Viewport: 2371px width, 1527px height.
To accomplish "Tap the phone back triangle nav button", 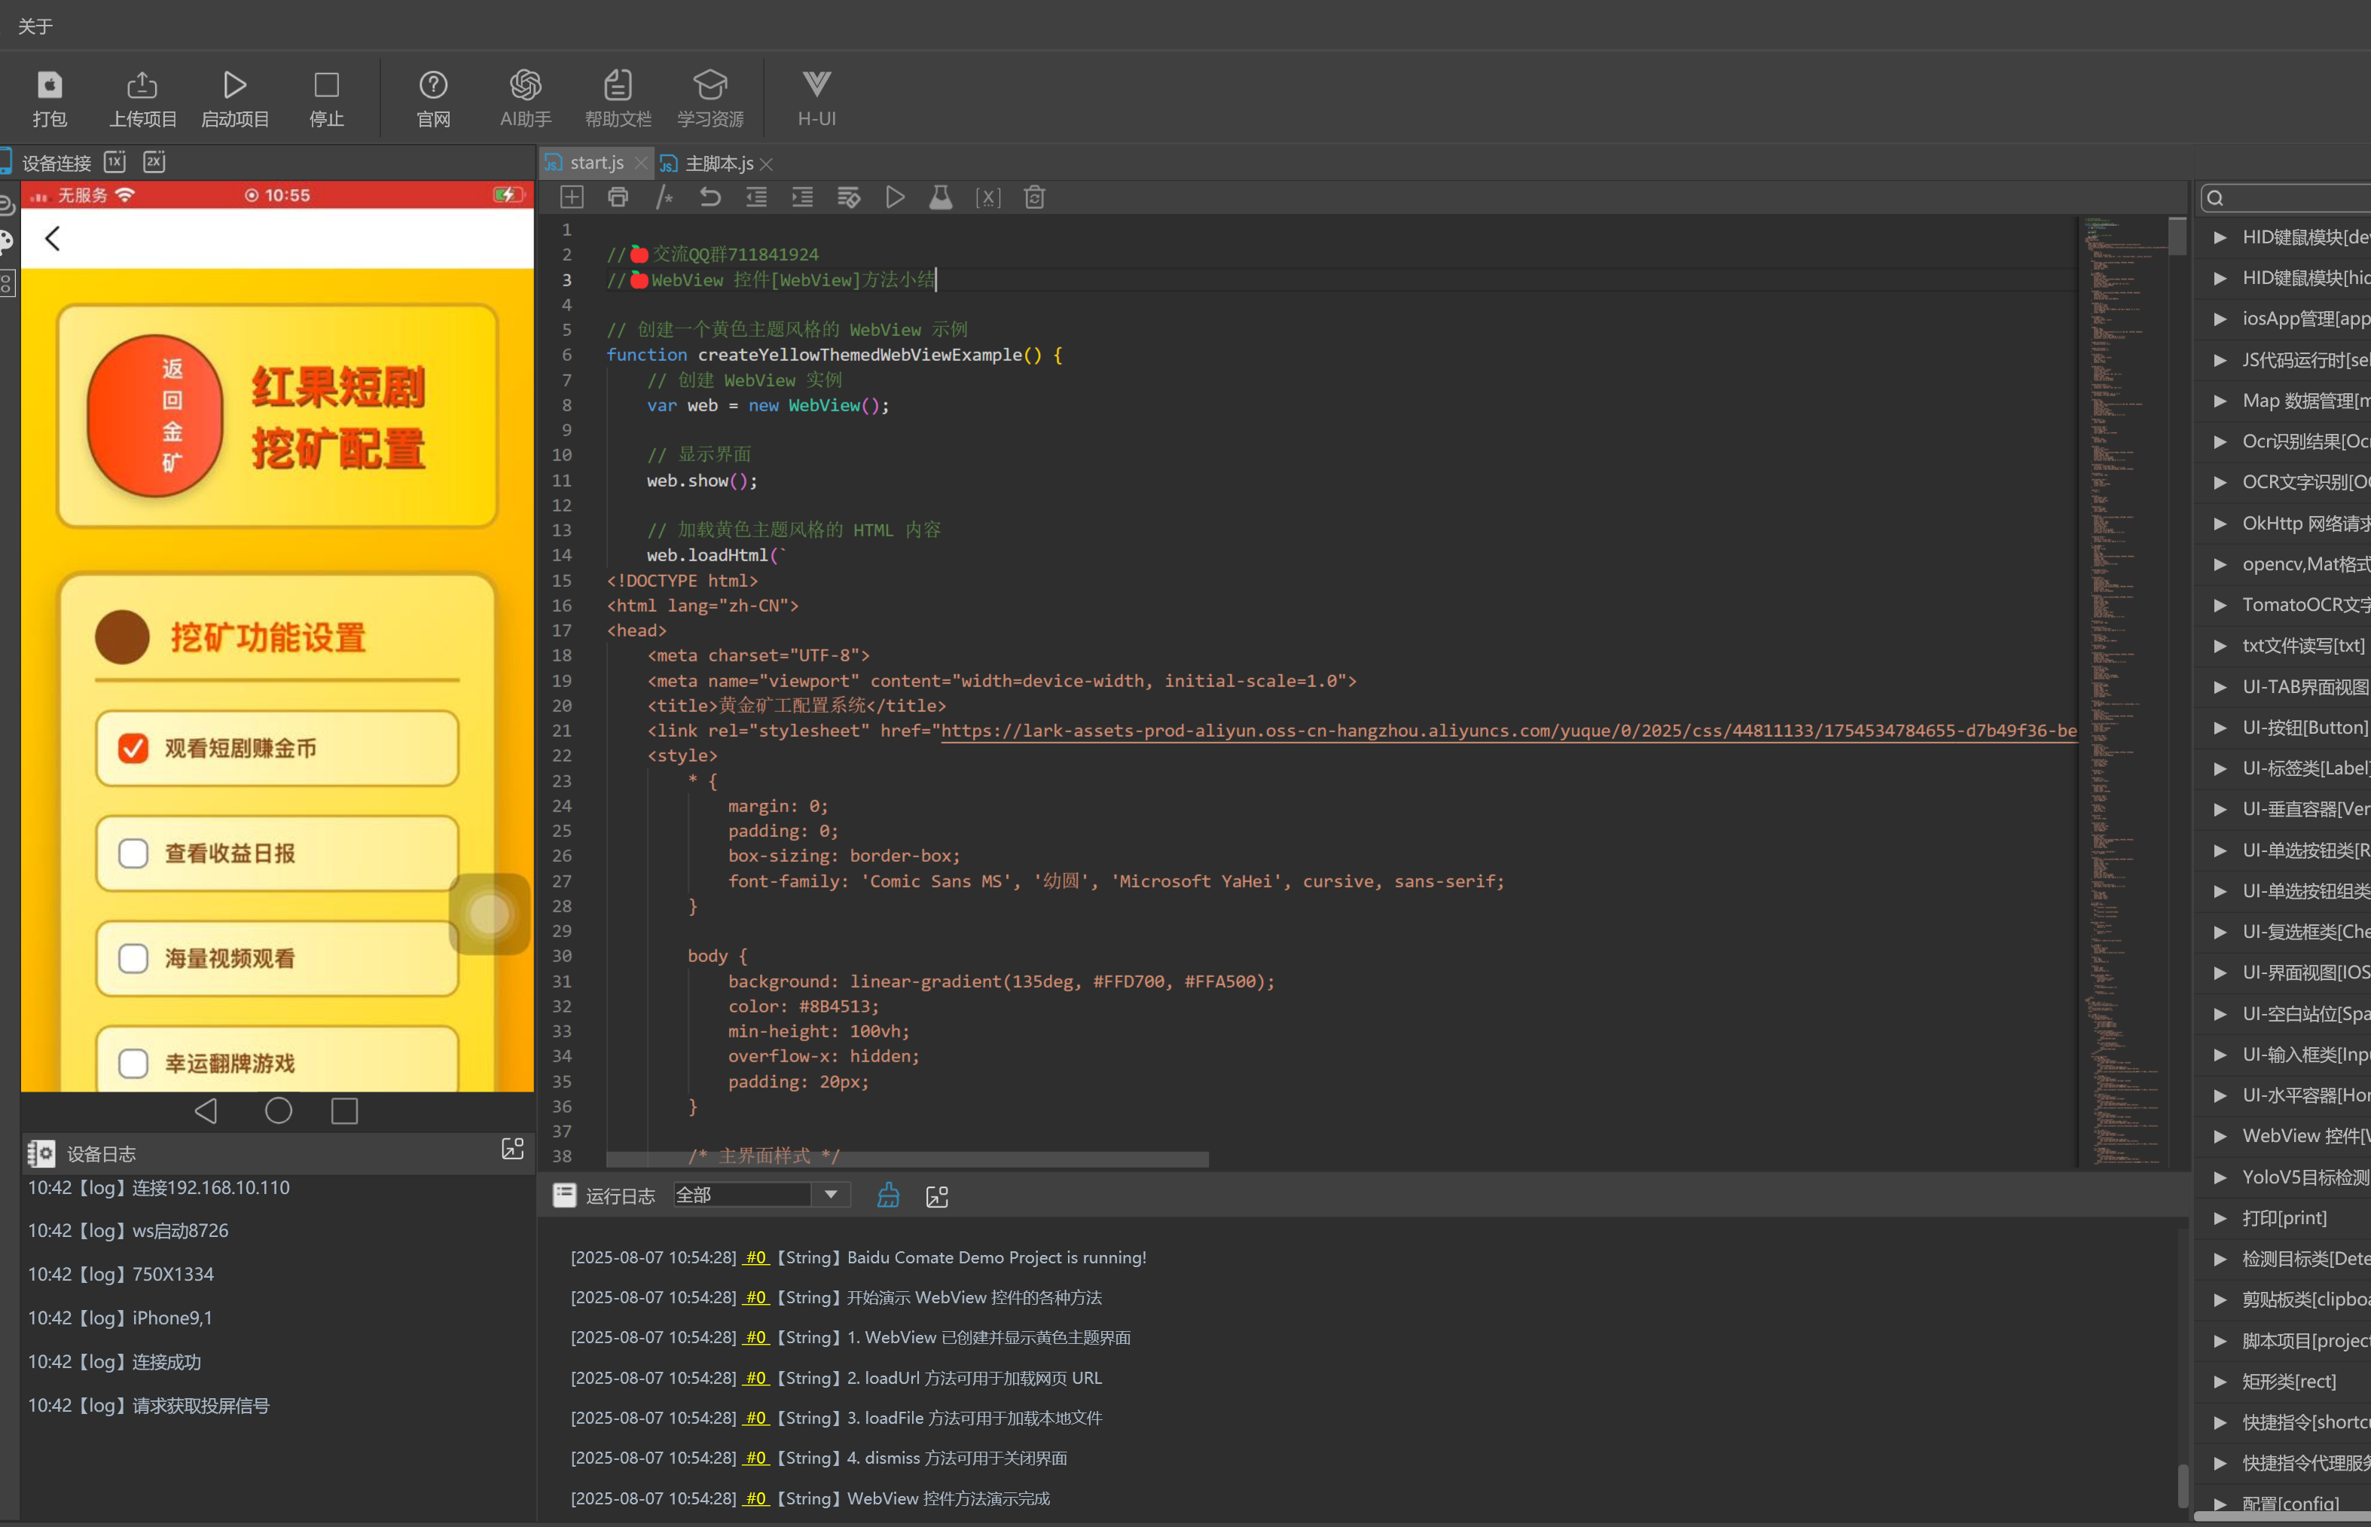I will [x=206, y=1110].
